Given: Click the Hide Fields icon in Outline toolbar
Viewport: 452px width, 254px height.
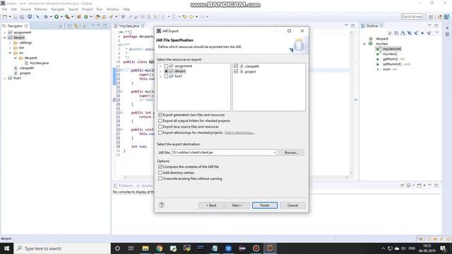Looking at the screenshot, I should [x=410, y=33].
